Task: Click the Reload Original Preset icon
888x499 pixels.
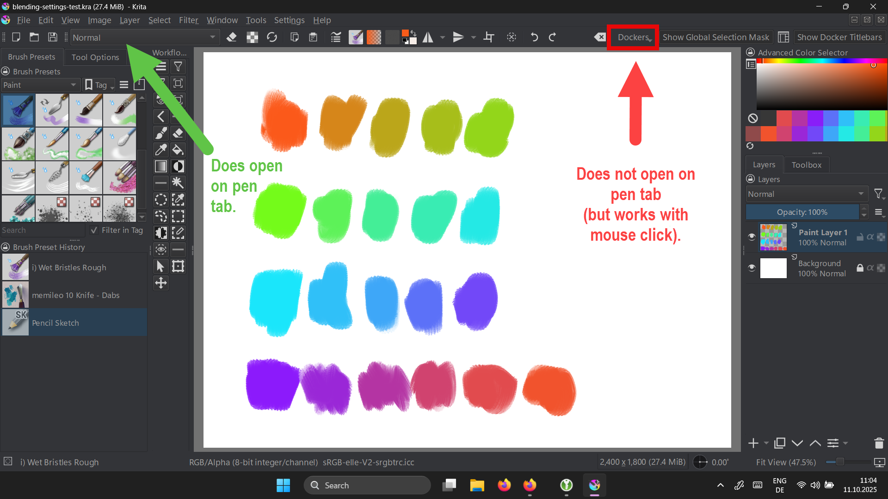Action: click(272, 37)
